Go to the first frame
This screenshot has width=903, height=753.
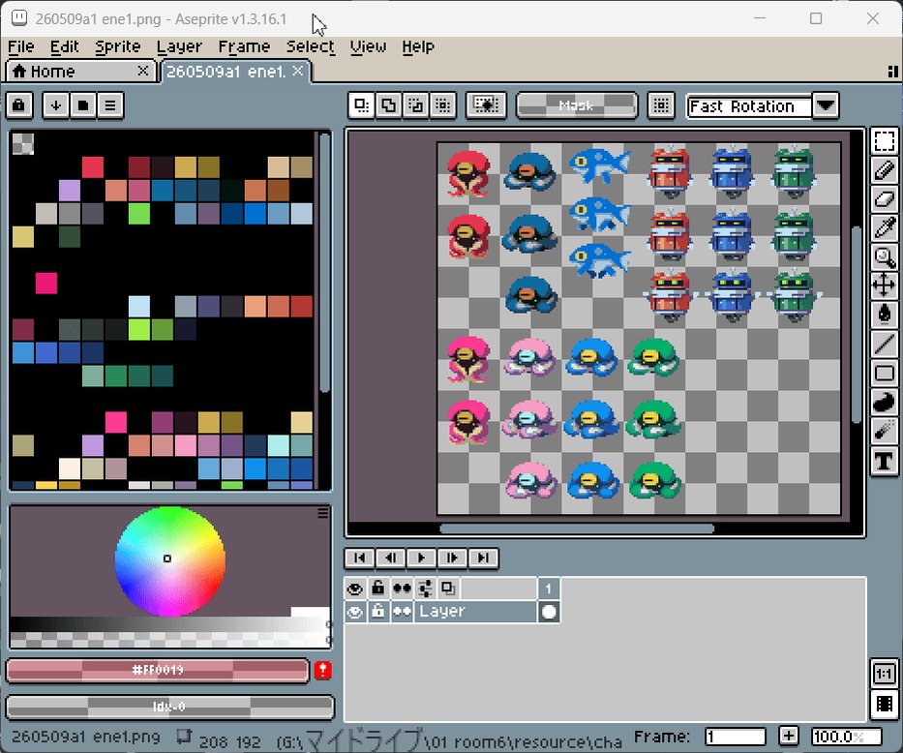coord(359,557)
